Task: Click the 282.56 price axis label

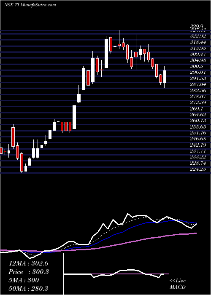Action: click(199, 91)
